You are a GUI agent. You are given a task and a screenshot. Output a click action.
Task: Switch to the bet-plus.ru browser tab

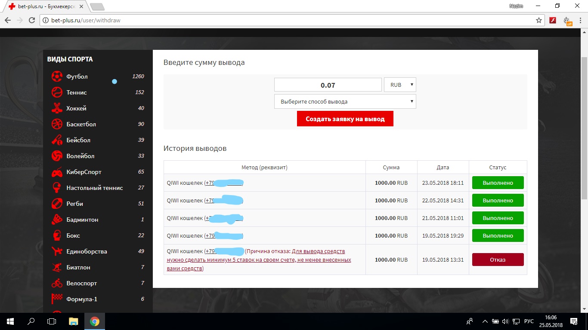coord(43,6)
